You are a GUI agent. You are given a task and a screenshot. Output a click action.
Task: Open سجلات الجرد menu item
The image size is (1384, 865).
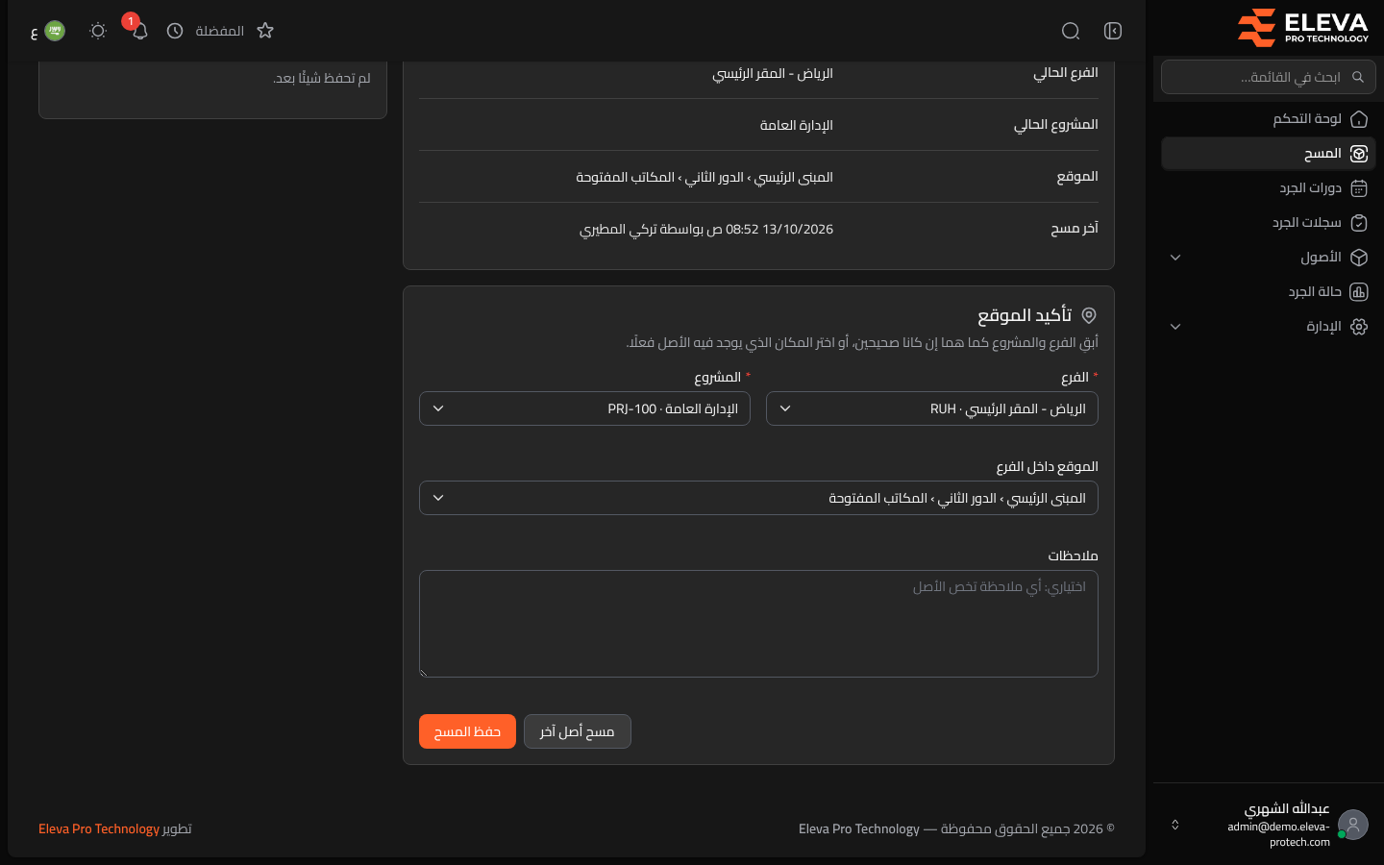pyautogui.click(x=1269, y=223)
